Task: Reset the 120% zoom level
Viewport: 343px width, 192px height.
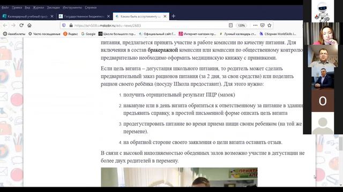Action: [241, 26]
